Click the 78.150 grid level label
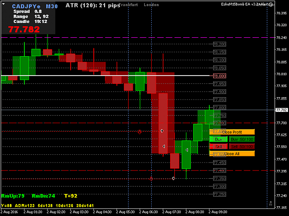This screenshot has height=216, width=289. point(220,52)
